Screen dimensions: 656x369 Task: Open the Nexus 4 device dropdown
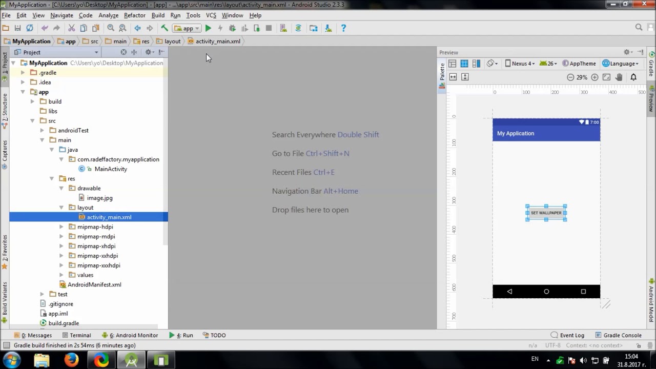[520, 64]
